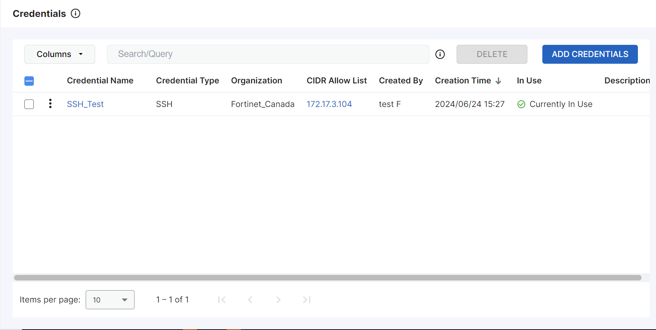Click the 172.17.3.104 CIDR link
Screen dimensions: 656x330
pos(329,104)
